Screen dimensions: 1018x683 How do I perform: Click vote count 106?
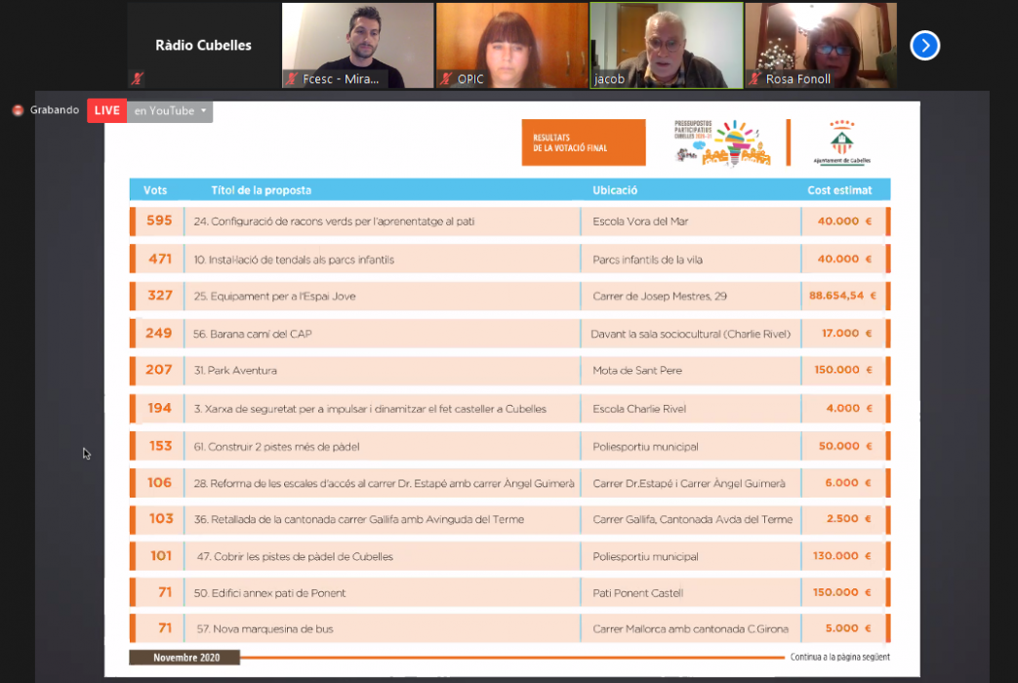159,482
